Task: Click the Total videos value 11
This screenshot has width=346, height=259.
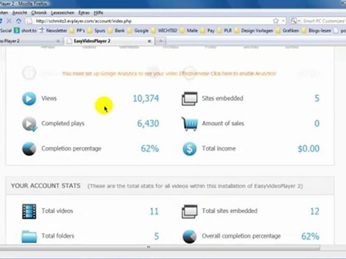Action: (x=154, y=212)
